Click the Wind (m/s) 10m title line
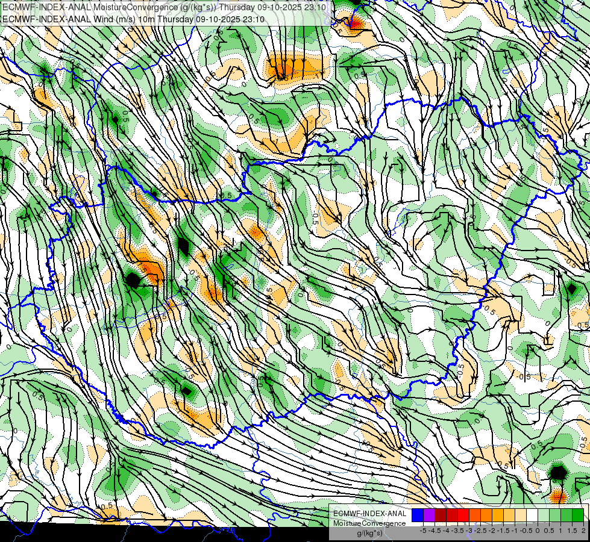 [x=133, y=19]
